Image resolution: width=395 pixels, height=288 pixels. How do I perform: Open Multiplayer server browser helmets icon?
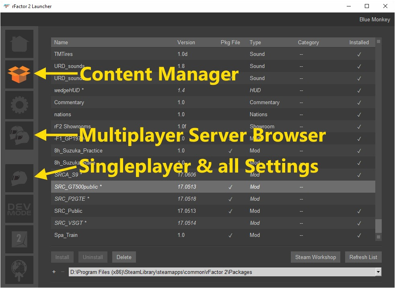pos(19,136)
